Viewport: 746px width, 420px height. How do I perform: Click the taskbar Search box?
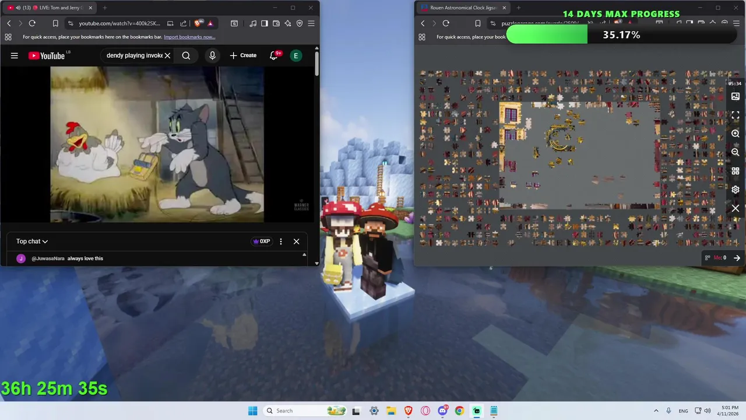click(304, 411)
